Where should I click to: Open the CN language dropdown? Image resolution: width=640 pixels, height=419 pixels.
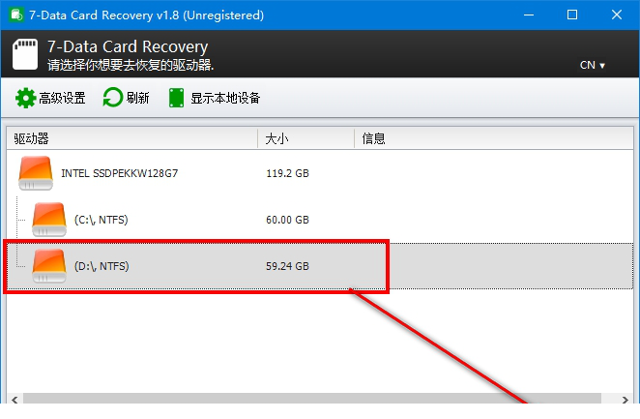pyautogui.click(x=593, y=65)
